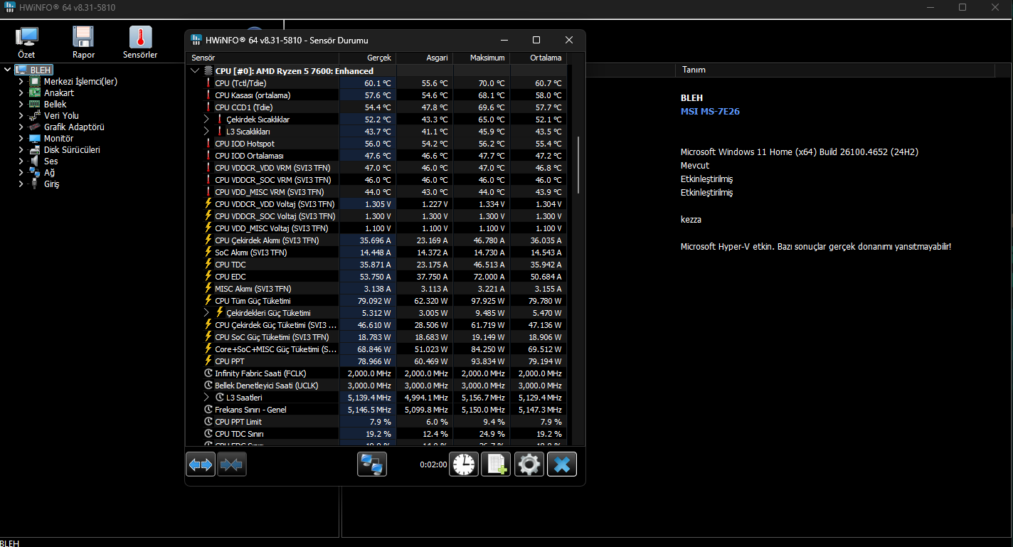This screenshot has width=1013, height=547.
Task: Expand the Veri Yolu tree node
Action: 21,115
